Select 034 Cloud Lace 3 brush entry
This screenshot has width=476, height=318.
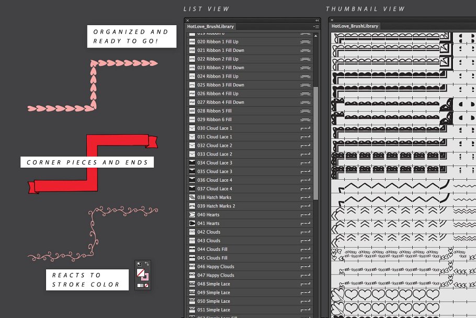pos(214,163)
